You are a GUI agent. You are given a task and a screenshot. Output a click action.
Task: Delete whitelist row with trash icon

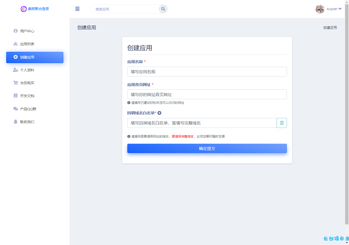tap(282, 123)
